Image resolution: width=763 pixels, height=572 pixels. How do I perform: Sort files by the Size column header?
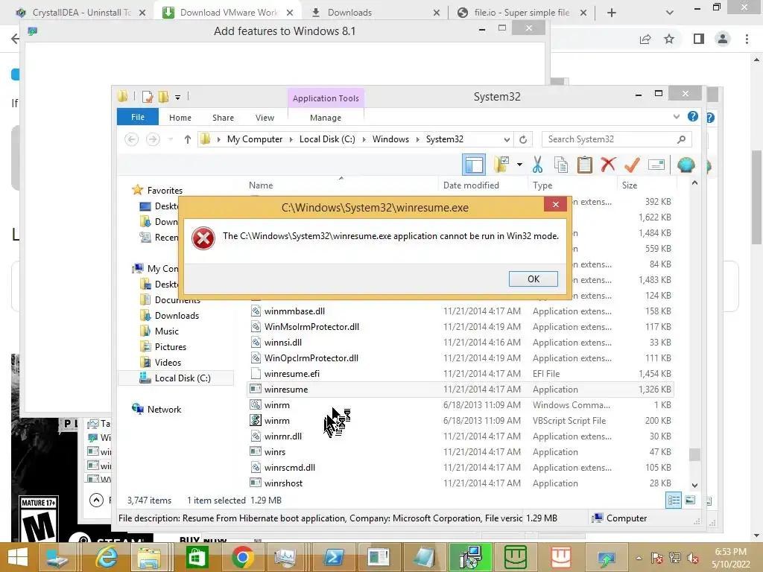click(629, 185)
